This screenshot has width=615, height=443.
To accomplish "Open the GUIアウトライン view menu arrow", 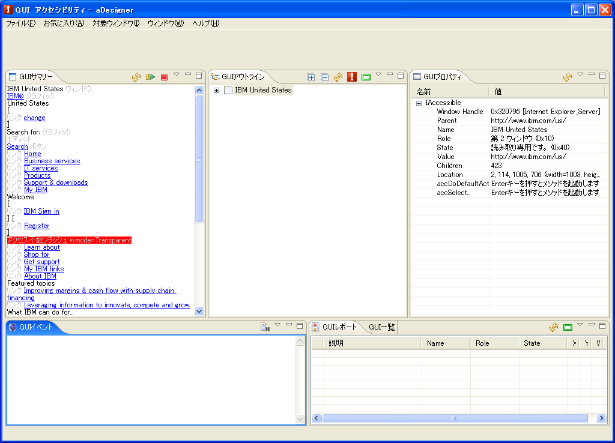I will (378, 74).
